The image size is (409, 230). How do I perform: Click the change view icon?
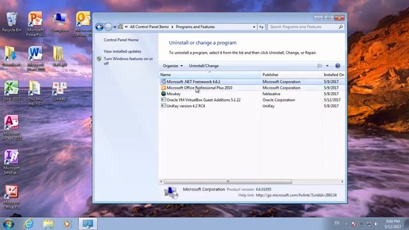point(320,66)
